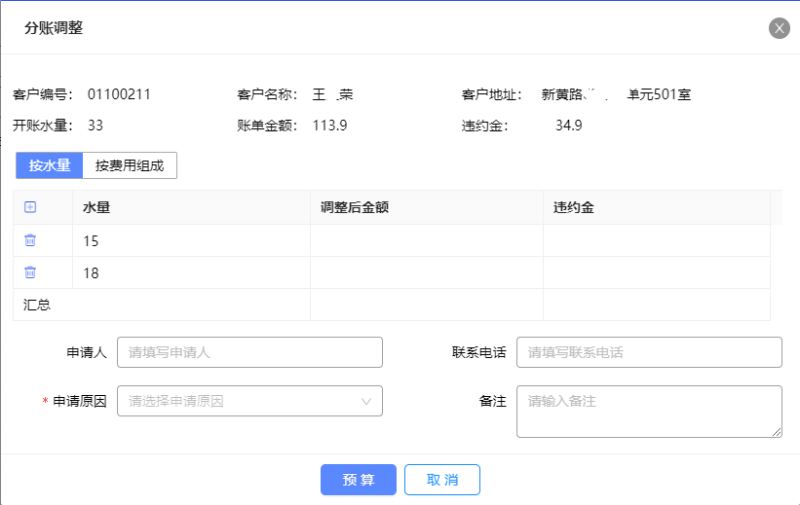
Task: Click the 取消 button
Action: coord(442,480)
